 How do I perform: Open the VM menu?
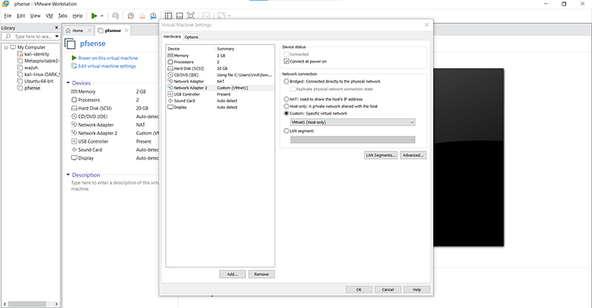click(49, 16)
